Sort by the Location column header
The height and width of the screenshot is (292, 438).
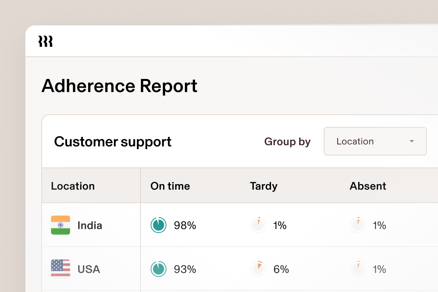point(73,186)
